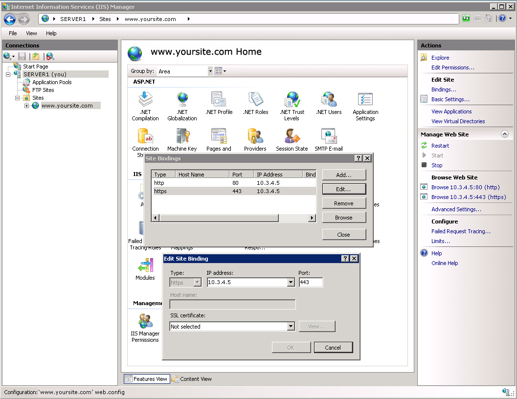Click Cancel in Edit Site Binding dialog
The image size is (517, 399).
pos(333,347)
